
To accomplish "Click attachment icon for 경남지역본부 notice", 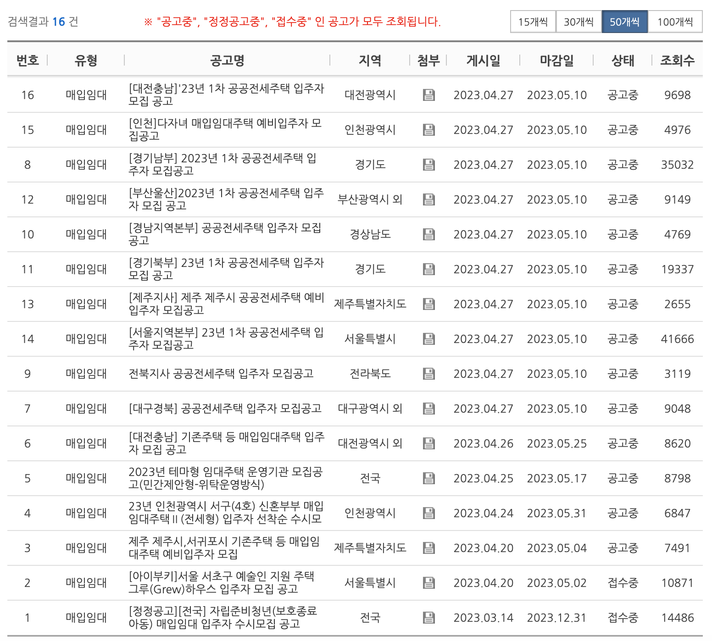I will (x=428, y=234).
